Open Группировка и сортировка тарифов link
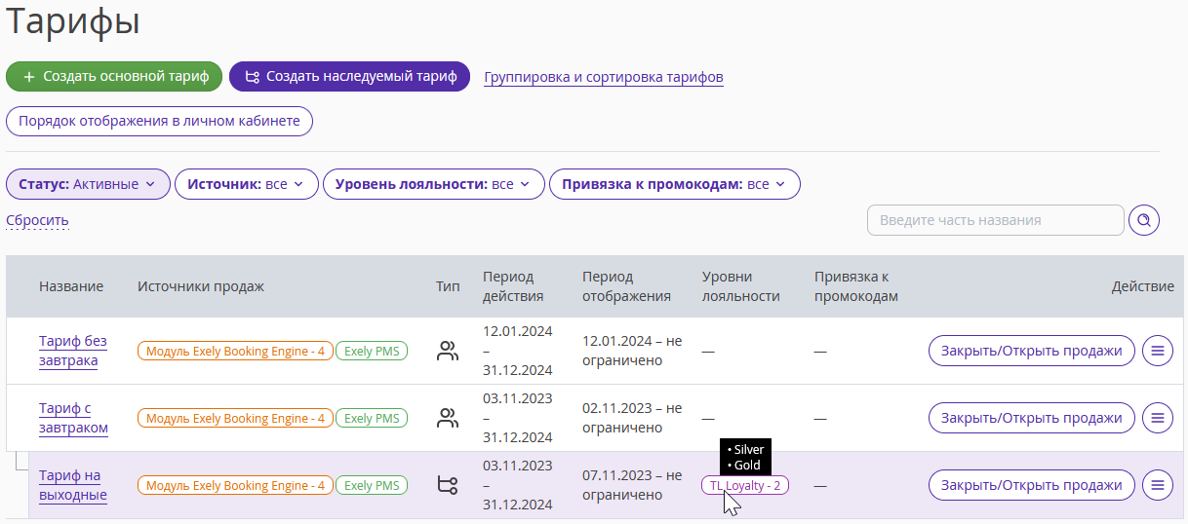 pos(604,77)
